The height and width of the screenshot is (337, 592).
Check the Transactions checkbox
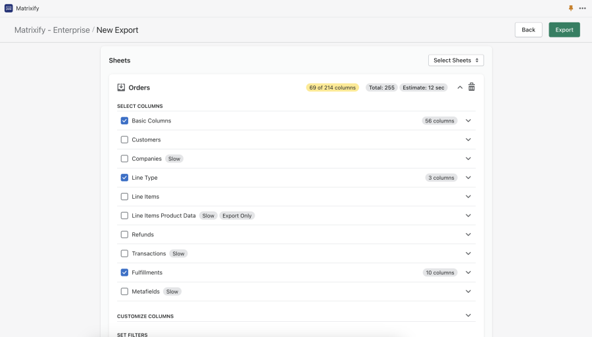[x=124, y=253]
